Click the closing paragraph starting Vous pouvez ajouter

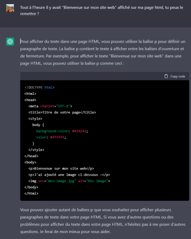(x=103, y=221)
